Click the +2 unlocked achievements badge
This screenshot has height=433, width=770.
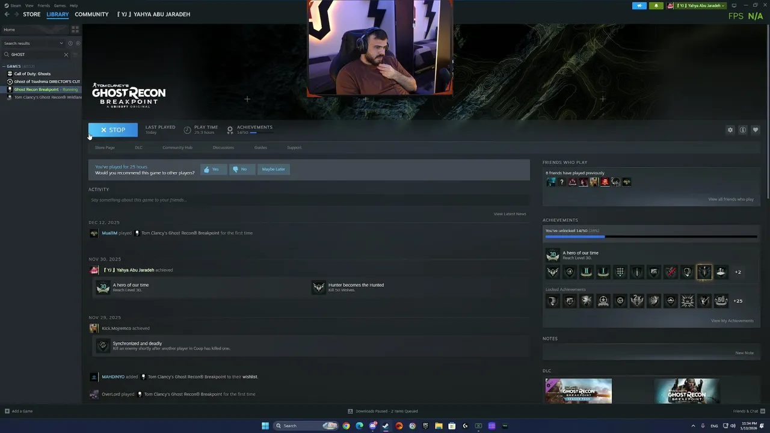coord(738,272)
